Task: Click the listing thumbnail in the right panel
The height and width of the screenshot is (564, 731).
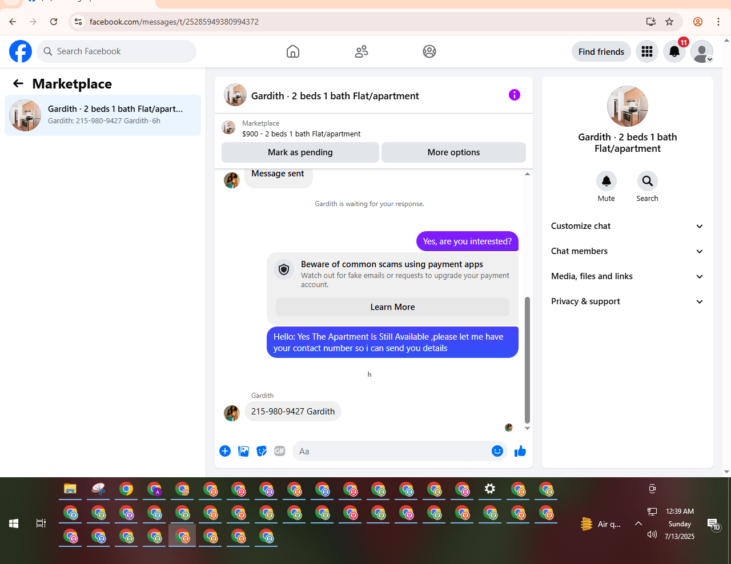Action: 628,106
